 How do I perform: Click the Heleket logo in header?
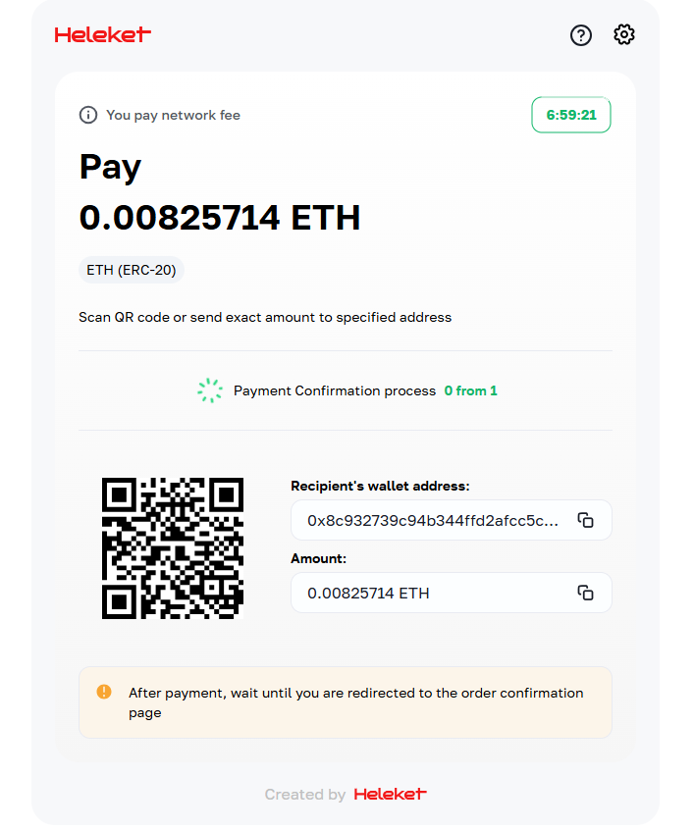[x=103, y=35]
